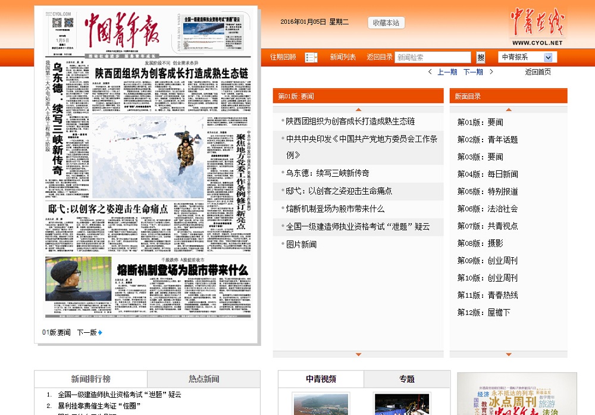Open the 中青报系 dropdown
This screenshot has height=415, width=595.
[527, 57]
